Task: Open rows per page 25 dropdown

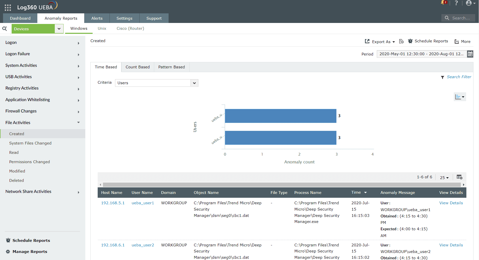Action: (444, 178)
